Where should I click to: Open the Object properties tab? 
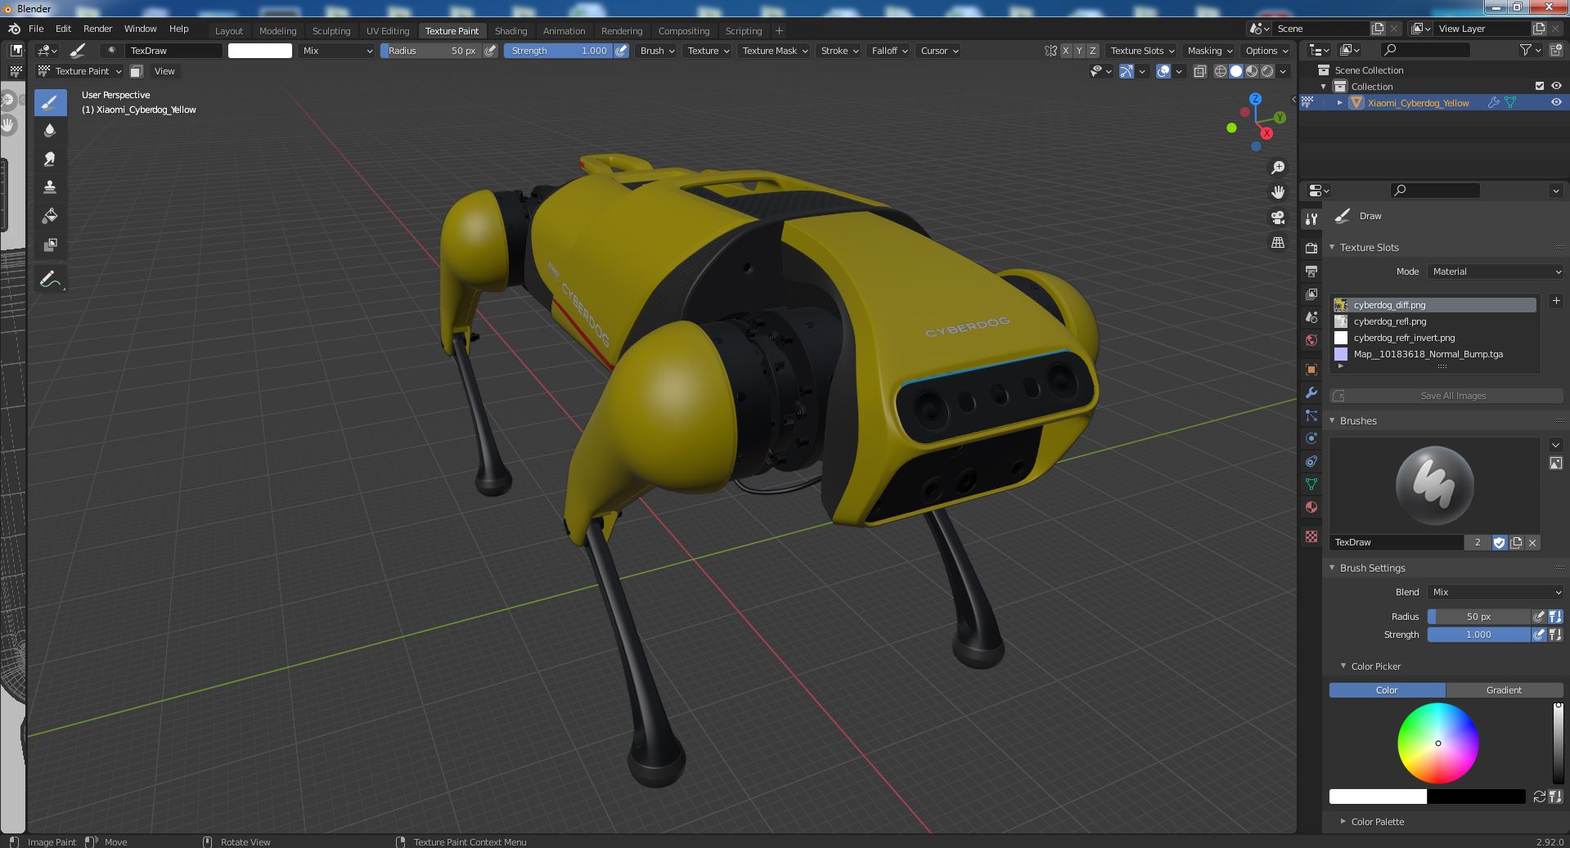(x=1311, y=370)
